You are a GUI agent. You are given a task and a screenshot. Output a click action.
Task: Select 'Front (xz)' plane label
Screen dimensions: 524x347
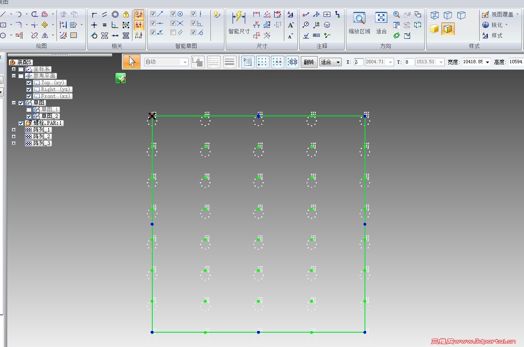coord(56,96)
